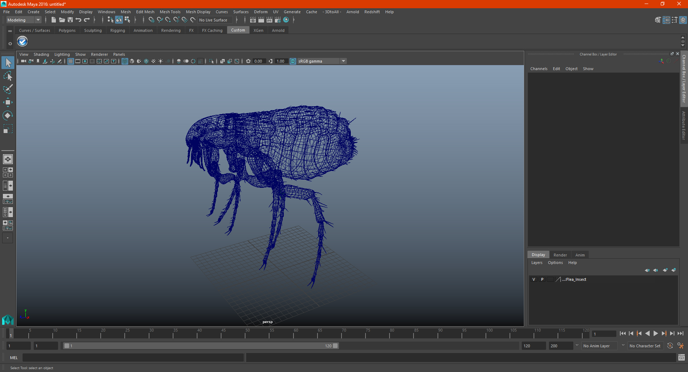Switch to Polygons shelf tab

coord(67,30)
